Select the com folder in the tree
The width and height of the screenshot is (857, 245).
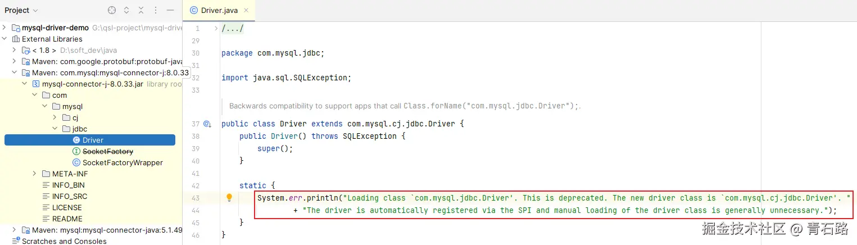(60, 95)
